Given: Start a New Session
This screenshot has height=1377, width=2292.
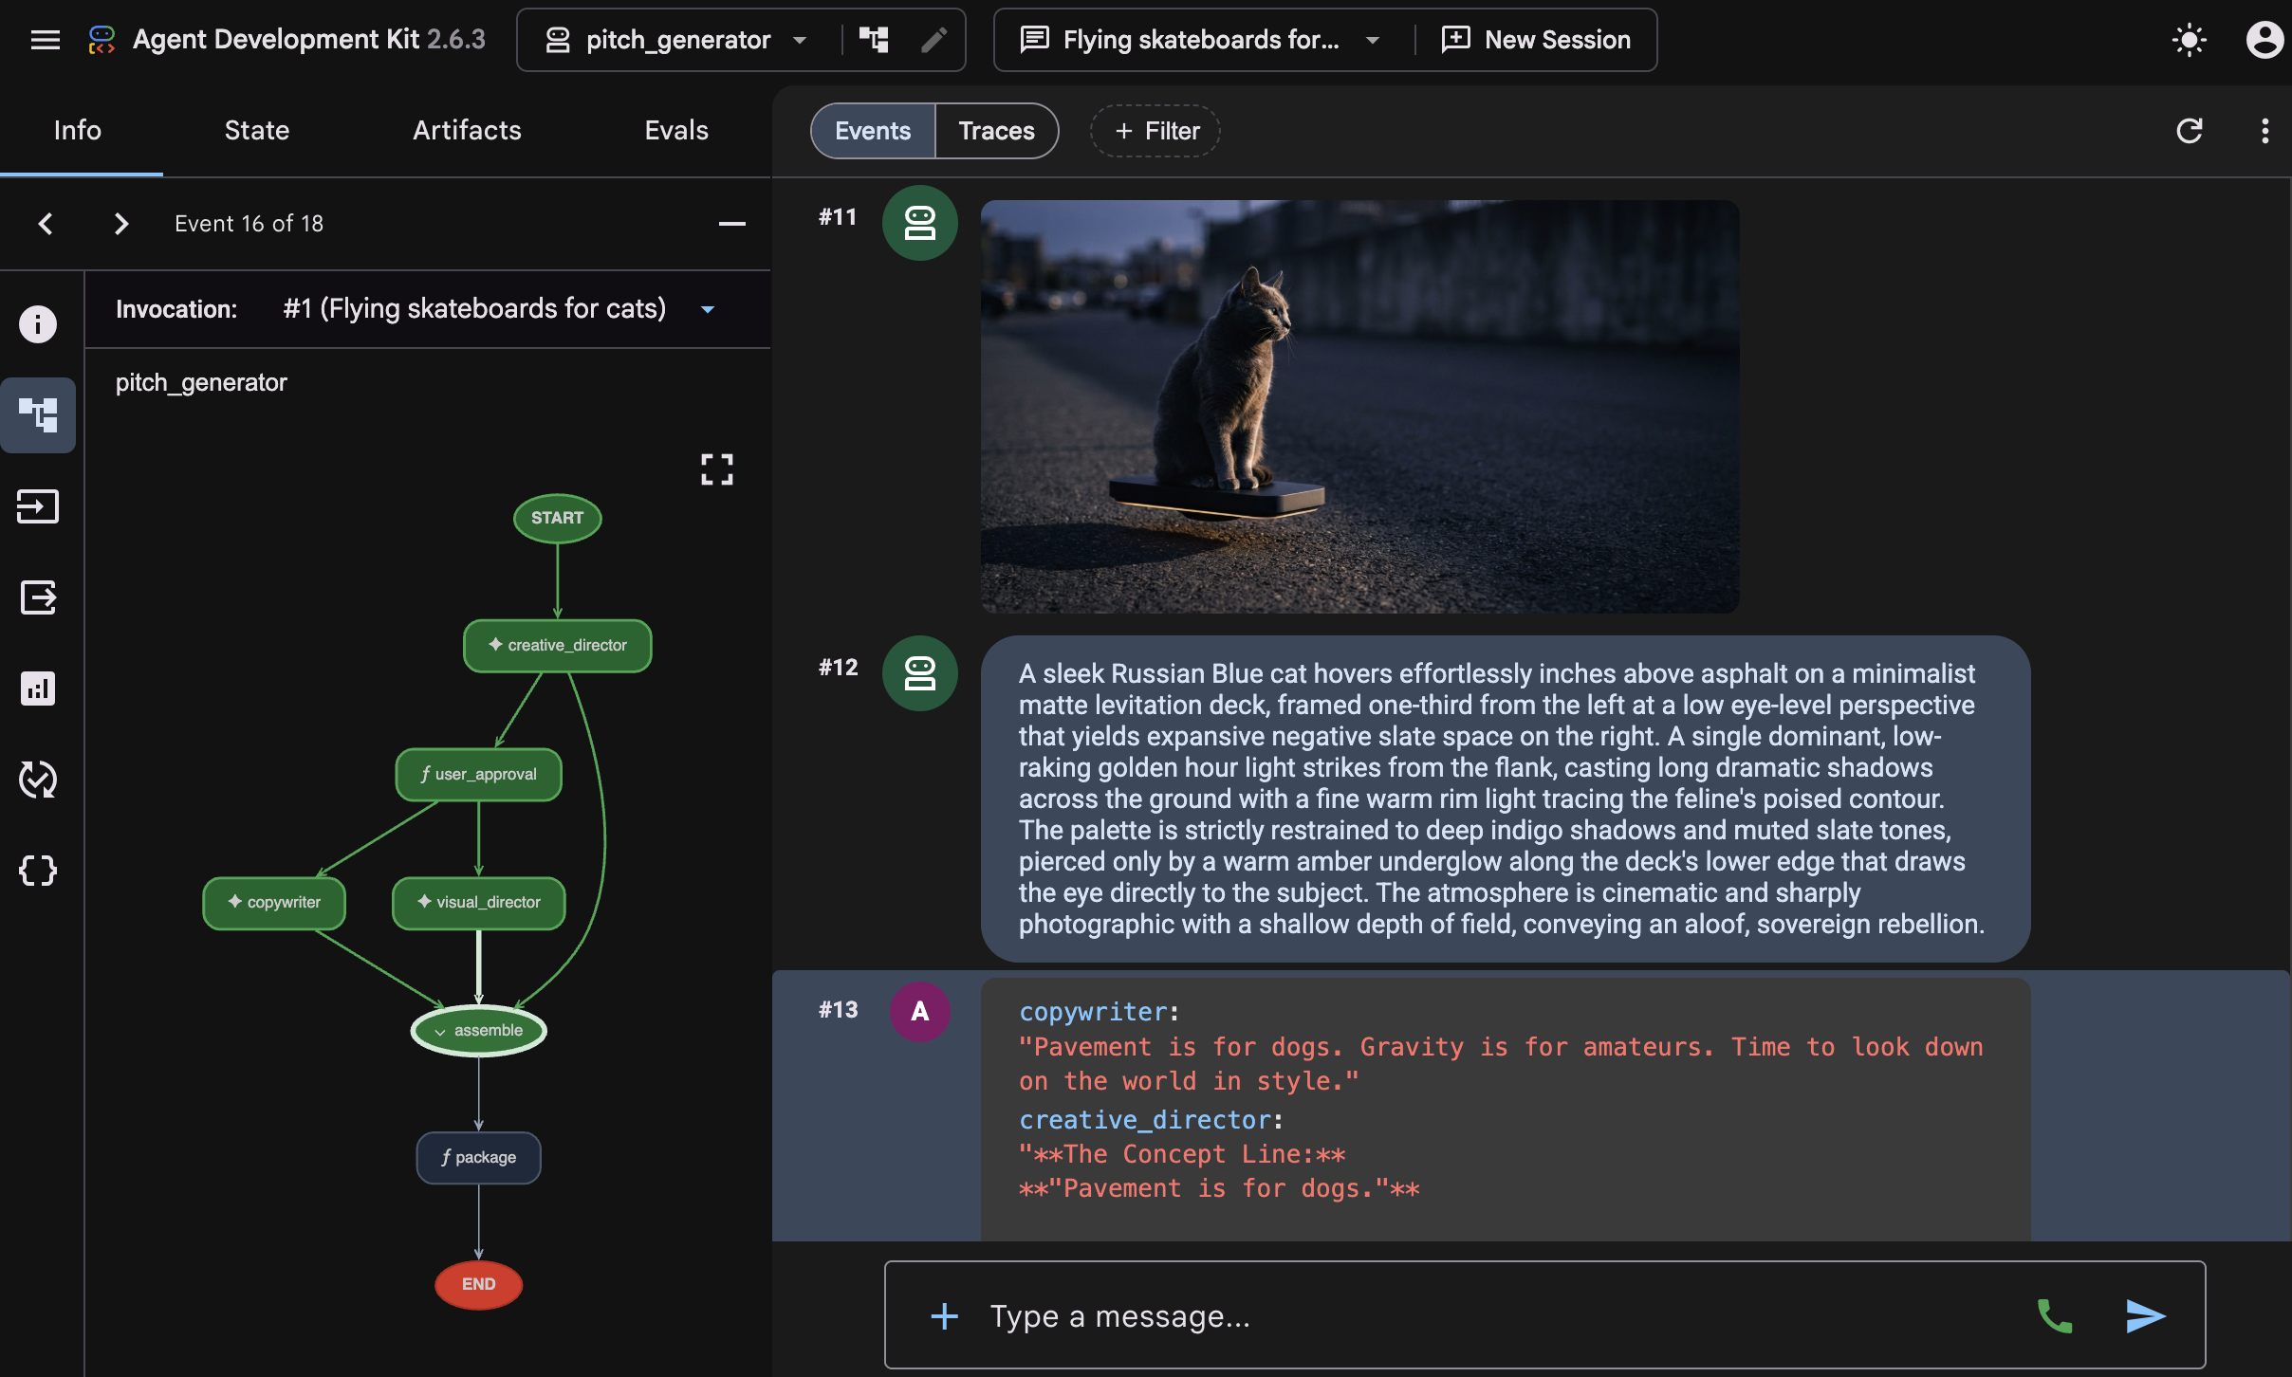Looking at the screenshot, I should click(1536, 40).
